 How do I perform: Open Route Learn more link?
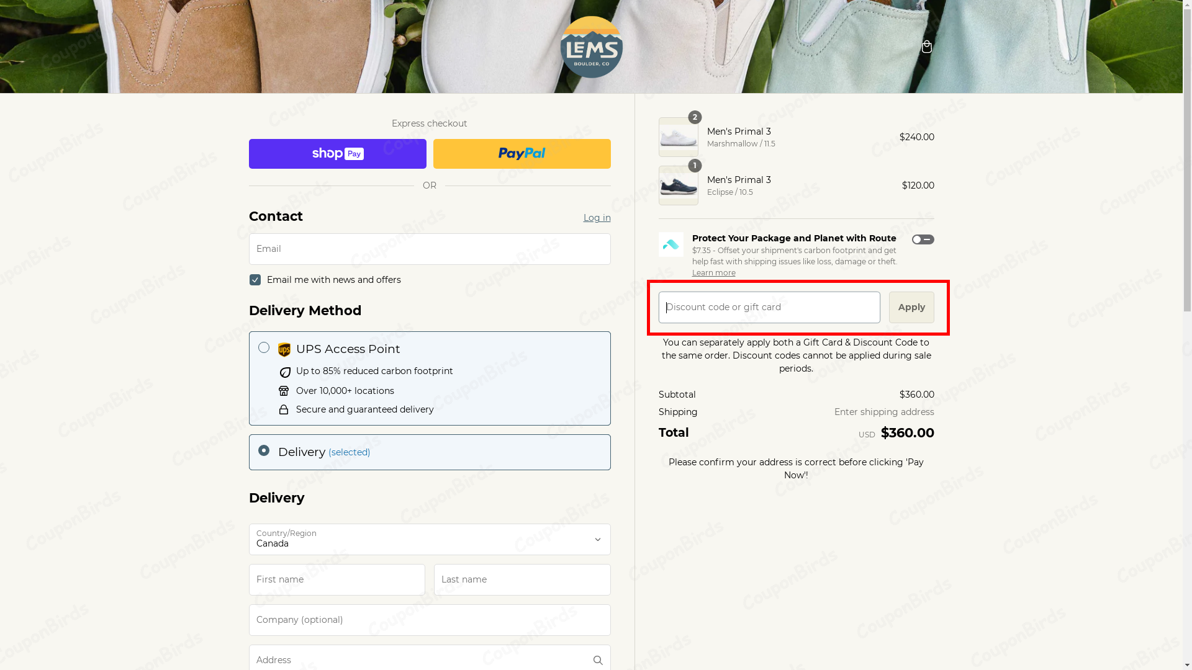coord(713,273)
